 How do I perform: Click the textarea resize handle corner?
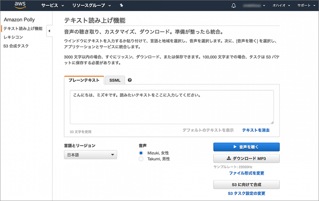(x=272, y=122)
